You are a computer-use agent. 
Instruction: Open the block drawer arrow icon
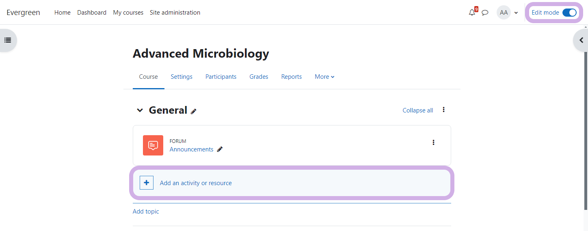(x=581, y=40)
